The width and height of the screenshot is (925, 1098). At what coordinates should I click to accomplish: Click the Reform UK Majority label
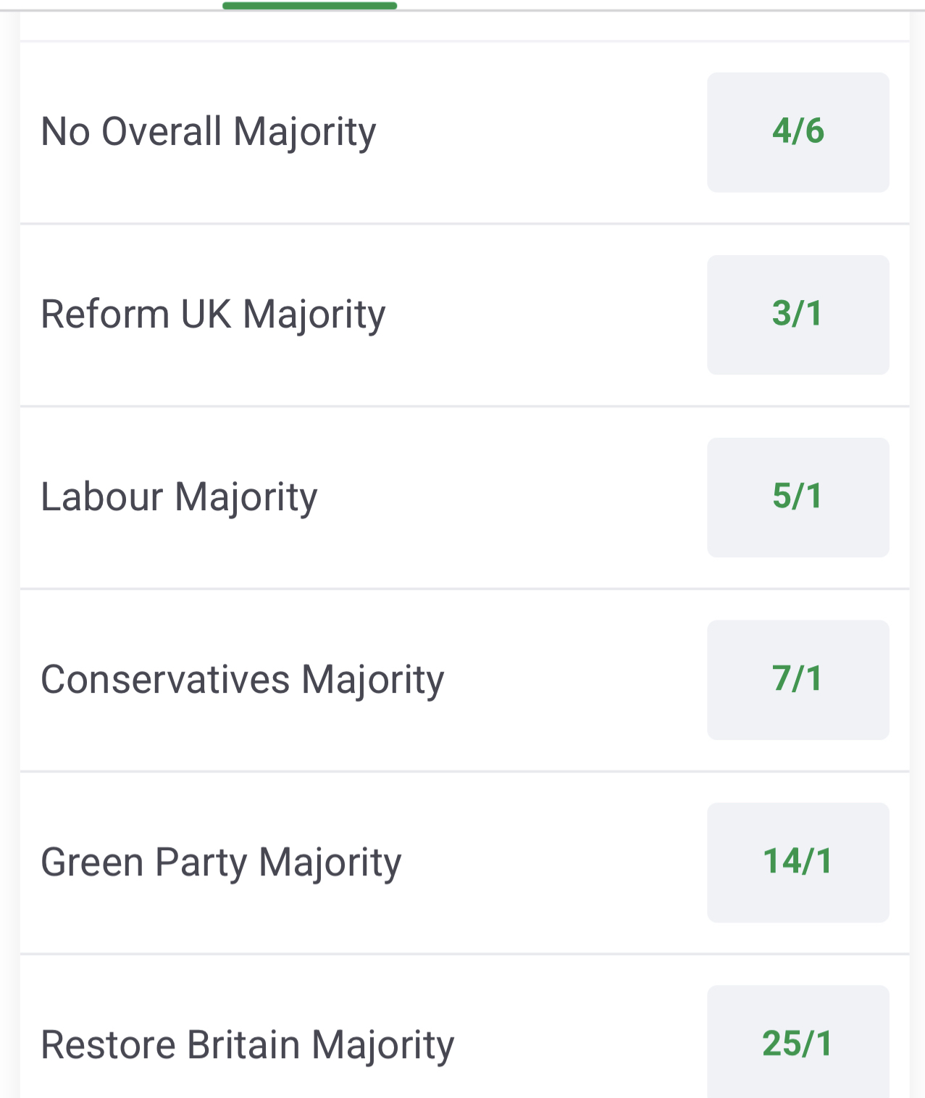click(x=213, y=315)
